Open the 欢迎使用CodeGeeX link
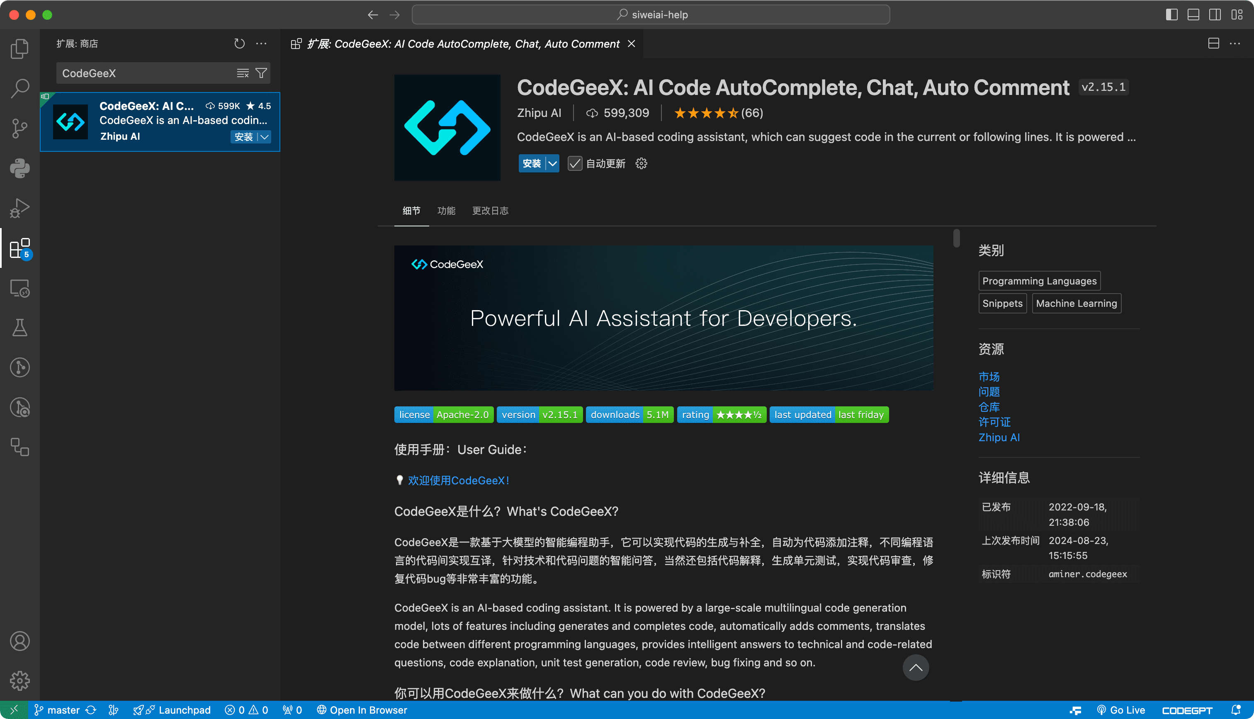 (458, 480)
